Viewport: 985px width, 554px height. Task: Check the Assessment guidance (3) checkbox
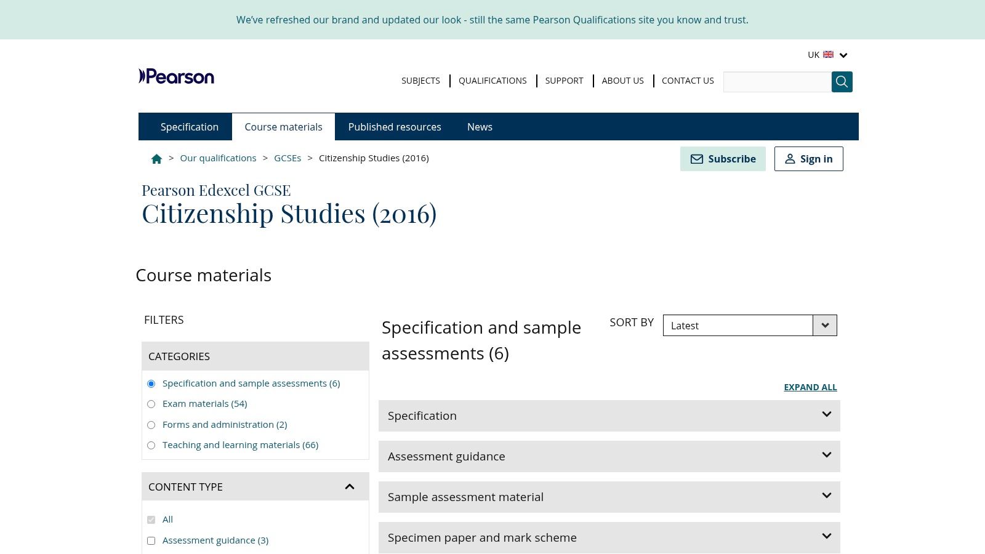point(151,541)
